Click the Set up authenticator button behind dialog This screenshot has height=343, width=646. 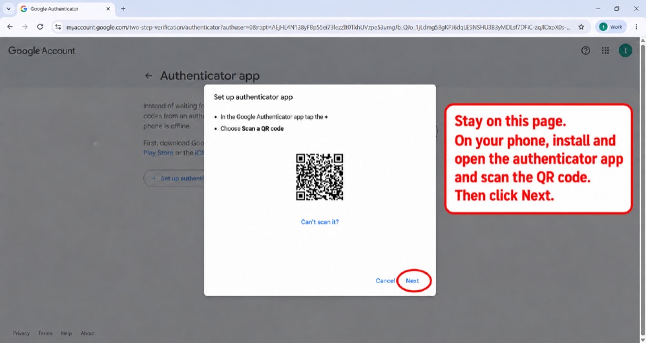click(x=174, y=179)
